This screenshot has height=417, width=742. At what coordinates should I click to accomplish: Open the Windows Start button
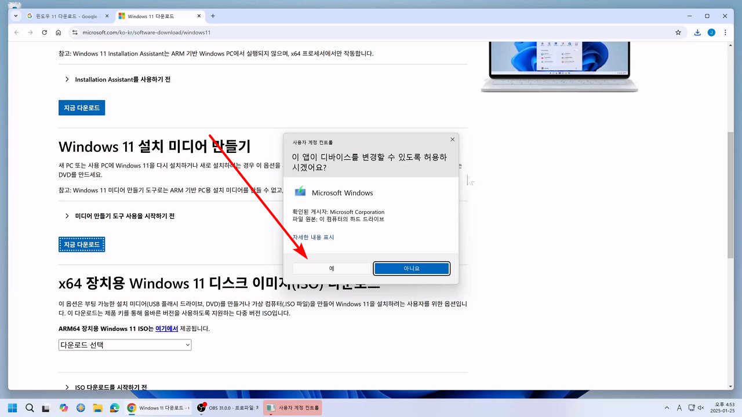click(x=12, y=408)
